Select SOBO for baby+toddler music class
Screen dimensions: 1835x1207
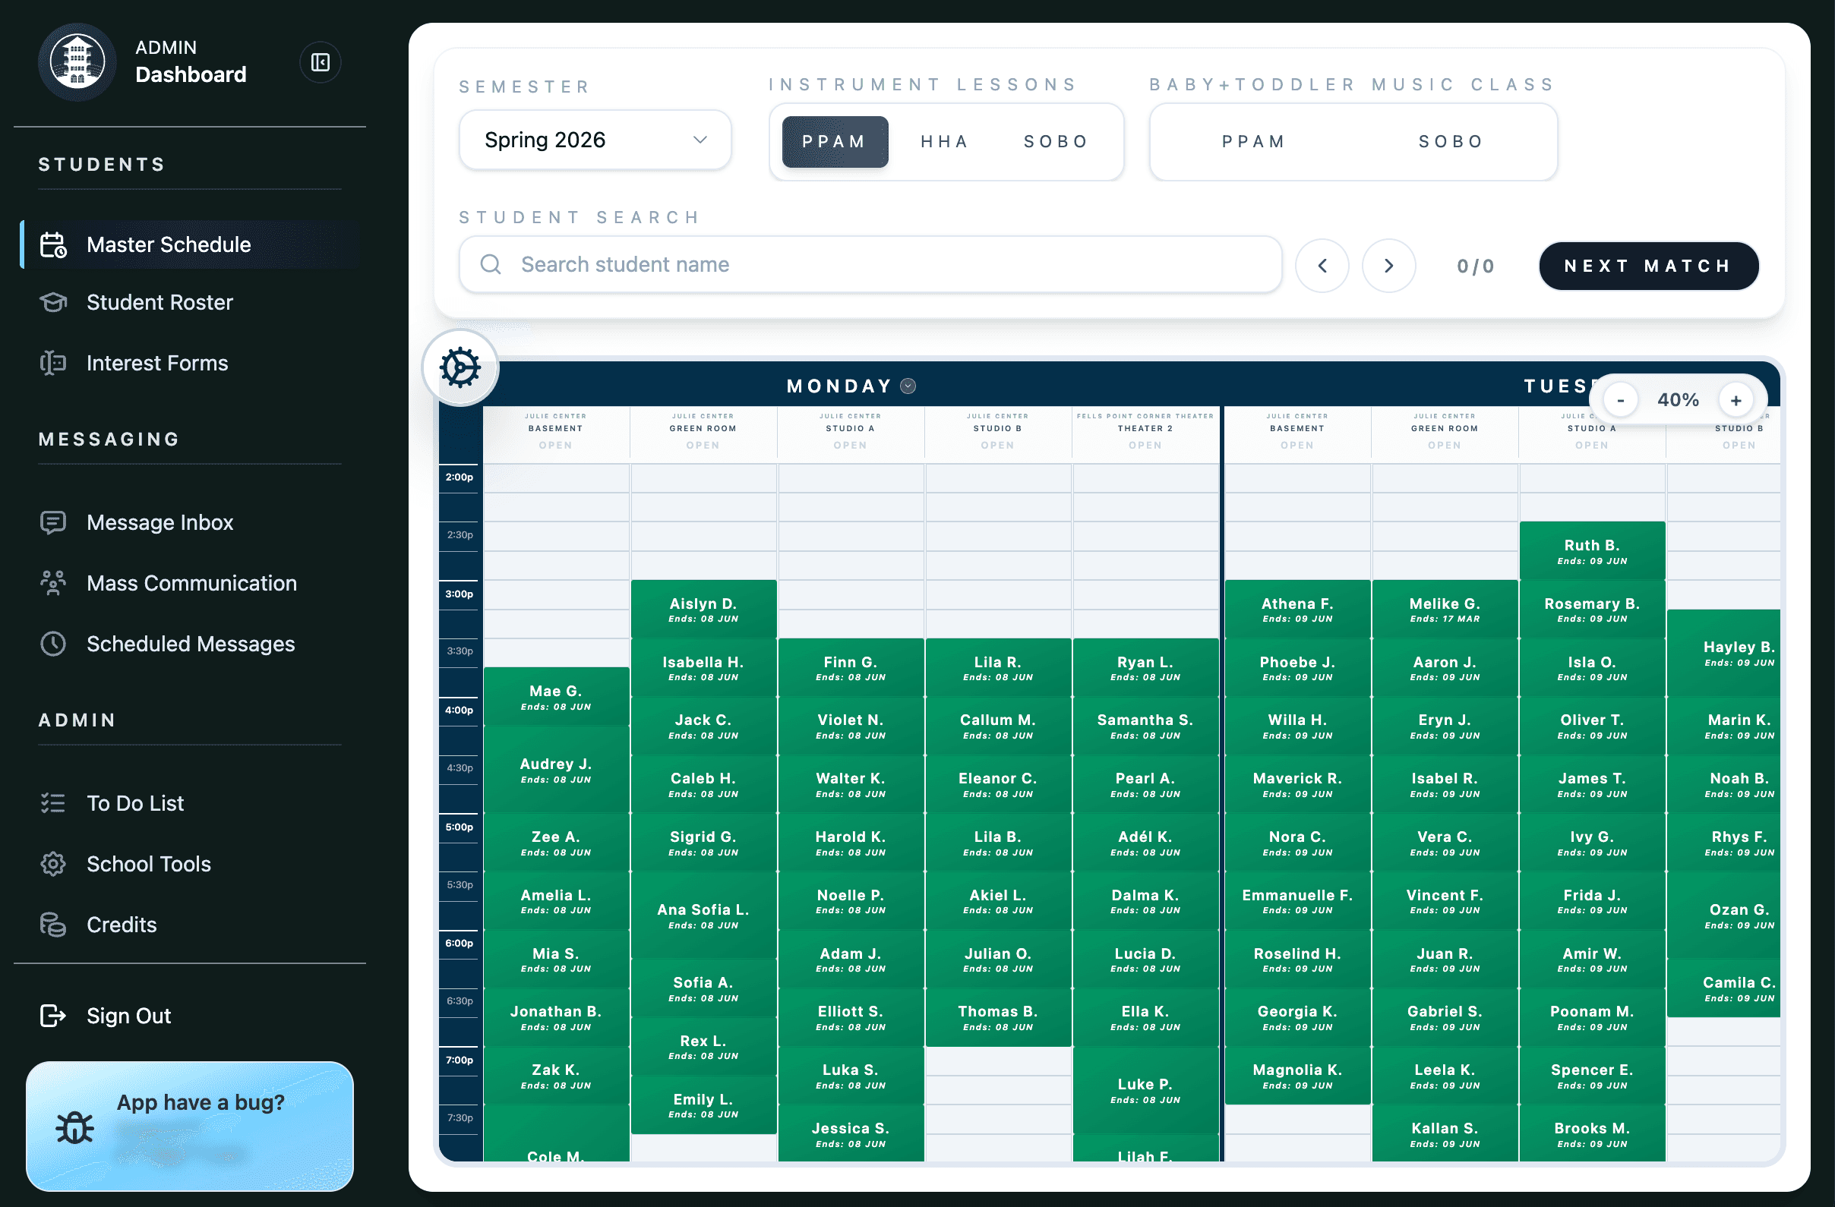click(x=1448, y=141)
